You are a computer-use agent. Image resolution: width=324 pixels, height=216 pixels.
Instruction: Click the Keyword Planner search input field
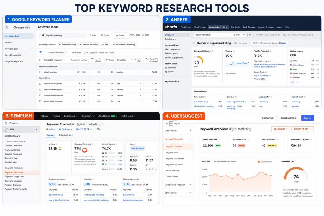point(63,35)
